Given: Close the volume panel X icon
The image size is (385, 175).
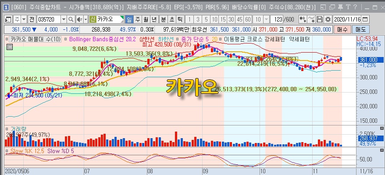Looking at the screenshot, I should click(382, 128).
